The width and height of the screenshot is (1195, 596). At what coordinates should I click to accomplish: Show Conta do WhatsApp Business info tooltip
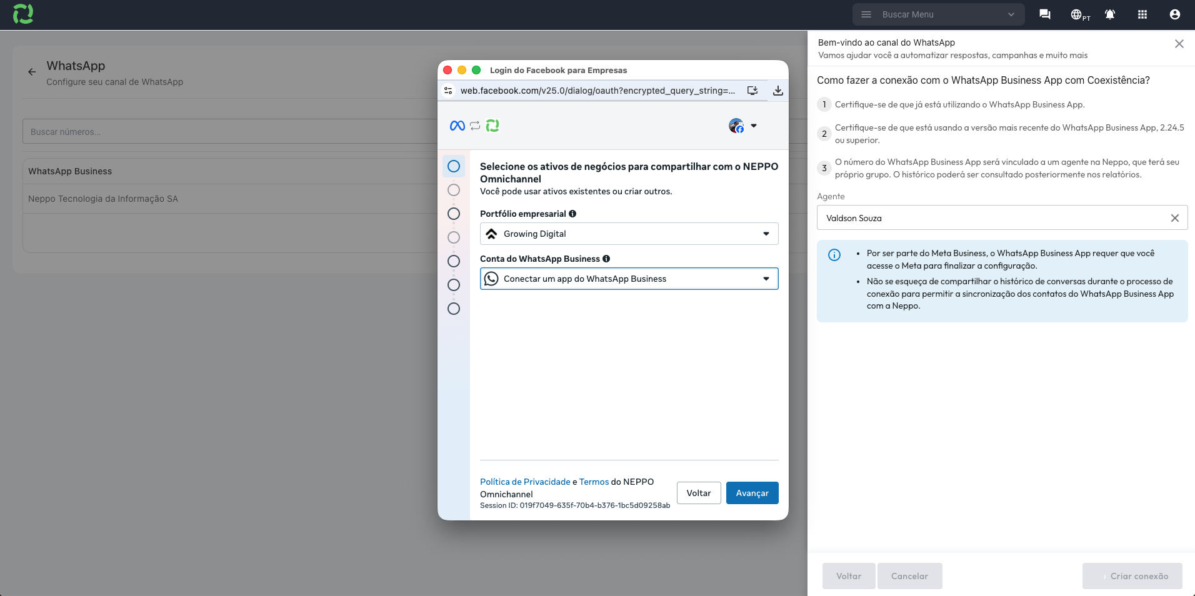[x=606, y=259]
